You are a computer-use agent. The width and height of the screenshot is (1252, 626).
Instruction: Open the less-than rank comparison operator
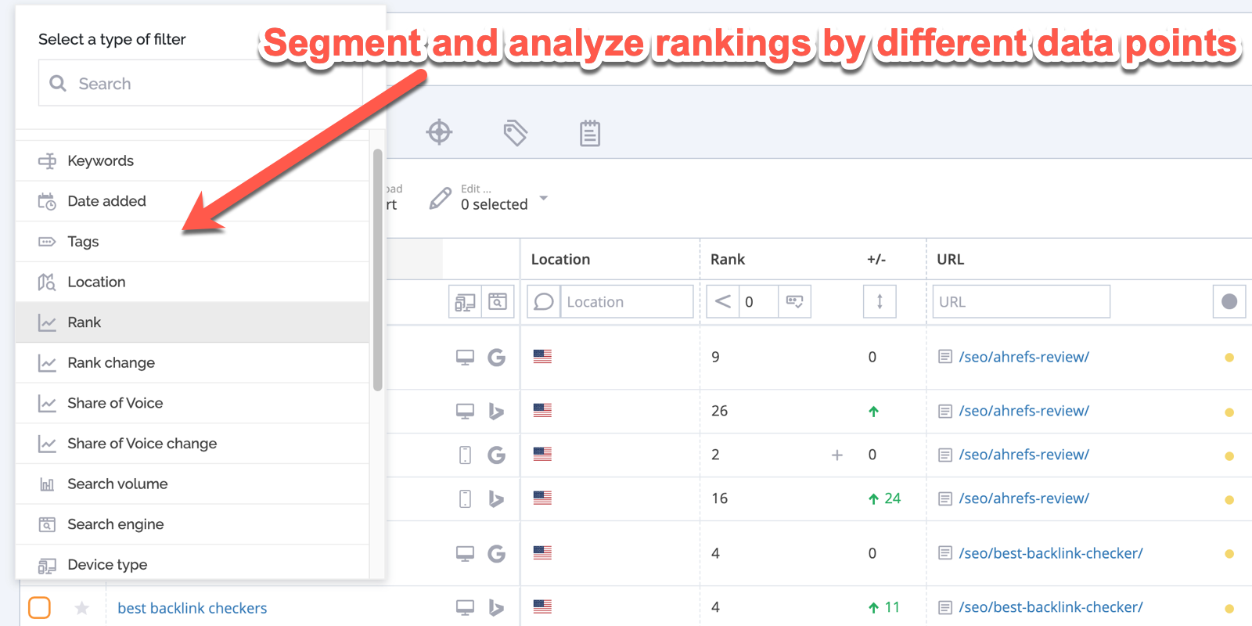tap(723, 302)
